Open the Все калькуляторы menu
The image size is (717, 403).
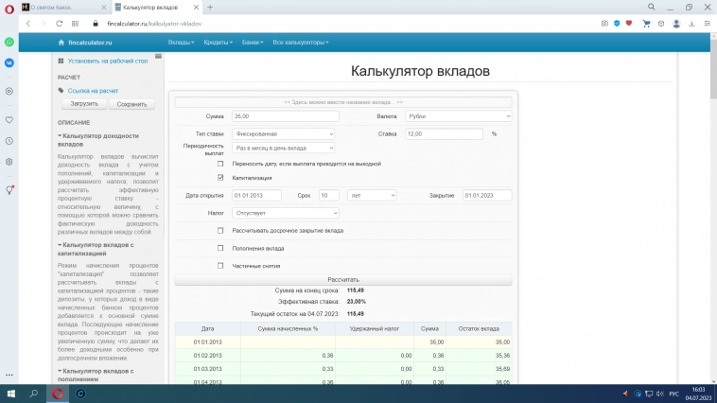[300, 43]
